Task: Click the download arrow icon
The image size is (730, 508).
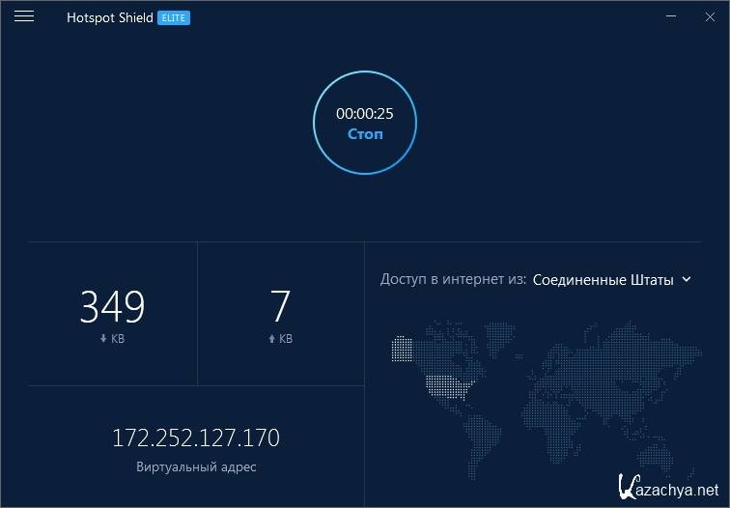Action: click(x=103, y=339)
